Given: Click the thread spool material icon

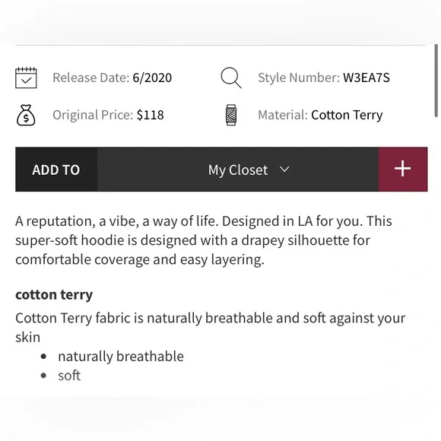Looking at the screenshot, I should (x=231, y=115).
